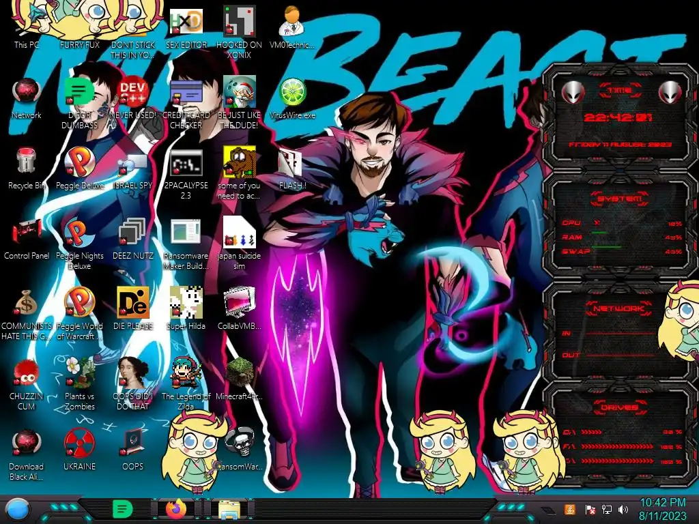
Task: Open the DIE PLEASE shortcut
Action: click(133, 309)
